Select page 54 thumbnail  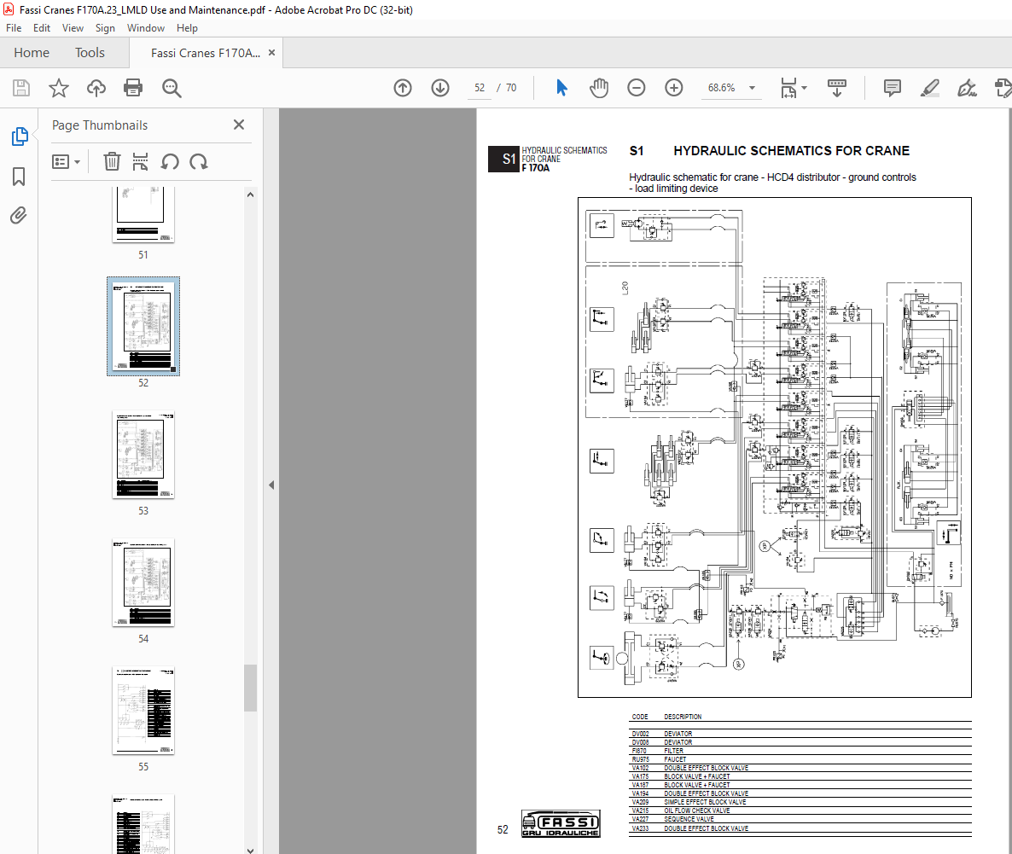pyautogui.click(x=143, y=582)
